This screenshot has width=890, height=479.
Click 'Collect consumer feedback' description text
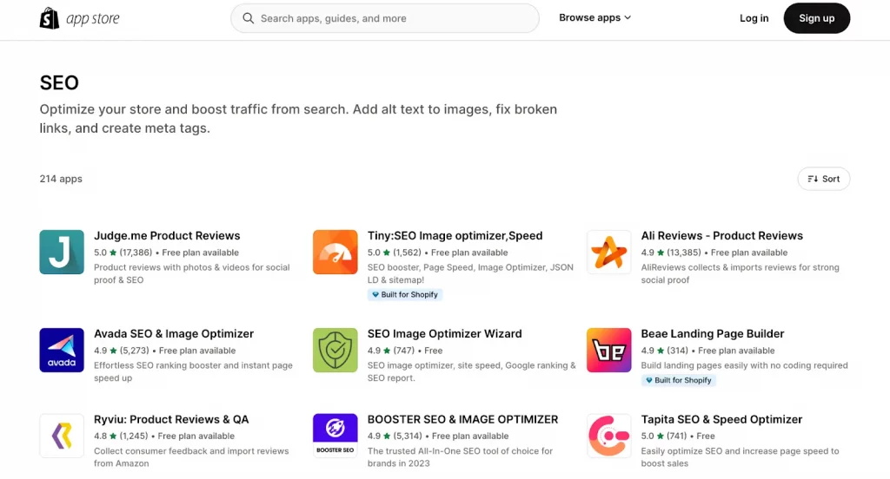191,457
